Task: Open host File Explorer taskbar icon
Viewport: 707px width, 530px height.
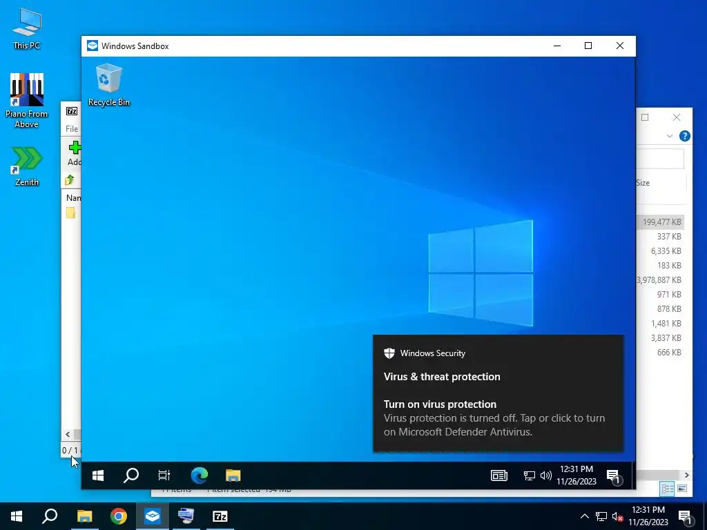Action: 84,516
